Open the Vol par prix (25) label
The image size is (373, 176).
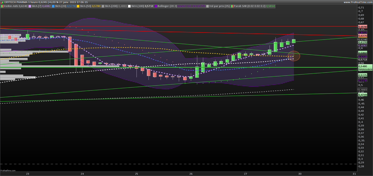point(219,6)
